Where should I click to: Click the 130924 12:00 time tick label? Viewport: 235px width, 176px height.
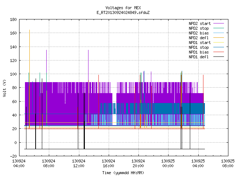[79, 164]
